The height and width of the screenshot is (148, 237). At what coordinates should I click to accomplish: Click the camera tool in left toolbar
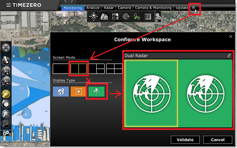pyautogui.click(x=6, y=124)
